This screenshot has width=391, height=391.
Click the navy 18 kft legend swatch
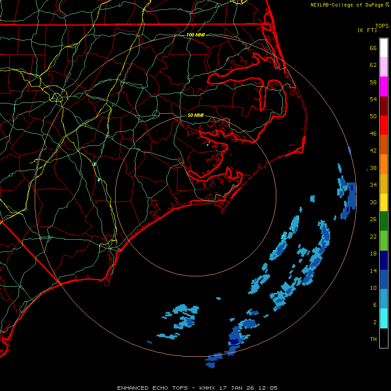pos(384,260)
